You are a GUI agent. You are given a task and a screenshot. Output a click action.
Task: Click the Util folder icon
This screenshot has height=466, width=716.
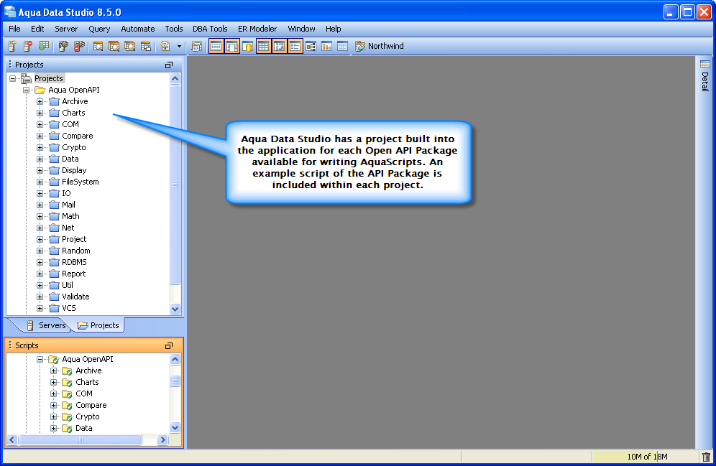click(55, 285)
